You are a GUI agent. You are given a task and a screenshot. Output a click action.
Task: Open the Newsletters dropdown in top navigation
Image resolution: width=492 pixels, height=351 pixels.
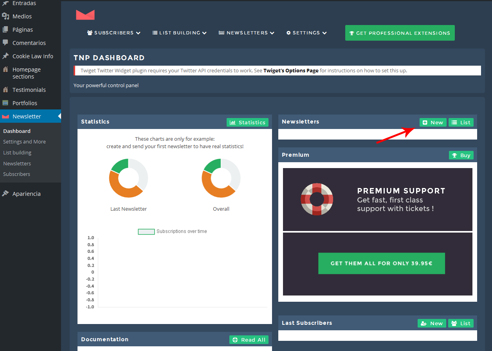[x=247, y=33]
